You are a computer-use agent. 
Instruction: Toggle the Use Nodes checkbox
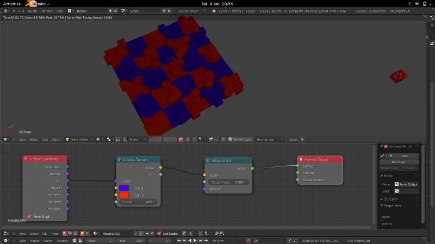point(159,234)
